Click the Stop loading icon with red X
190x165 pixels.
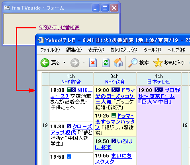tap(93, 62)
